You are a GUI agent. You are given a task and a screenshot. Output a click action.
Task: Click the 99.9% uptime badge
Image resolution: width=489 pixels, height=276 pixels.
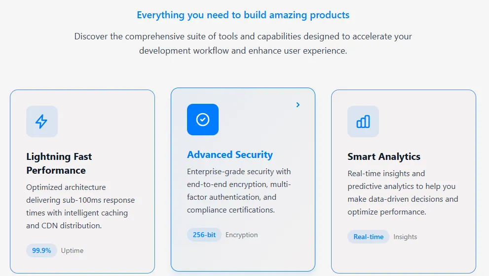pos(41,250)
